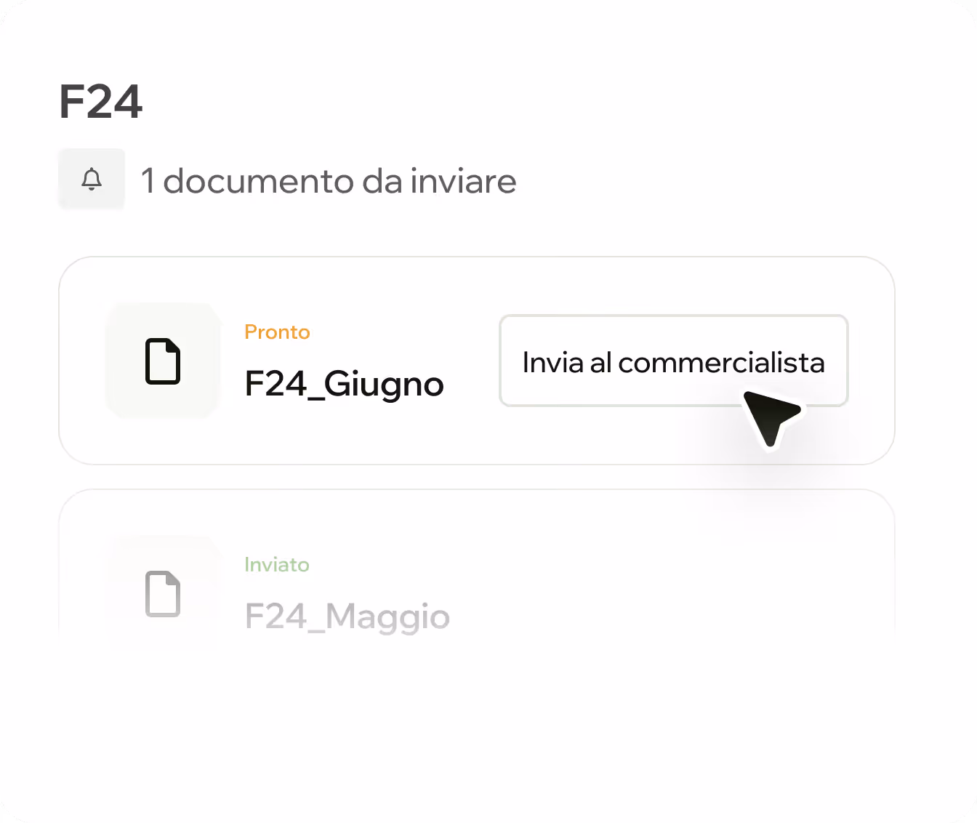Send F24_Giugno via Invia al commercialista
The height and width of the screenshot is (823, 977).
673,361
